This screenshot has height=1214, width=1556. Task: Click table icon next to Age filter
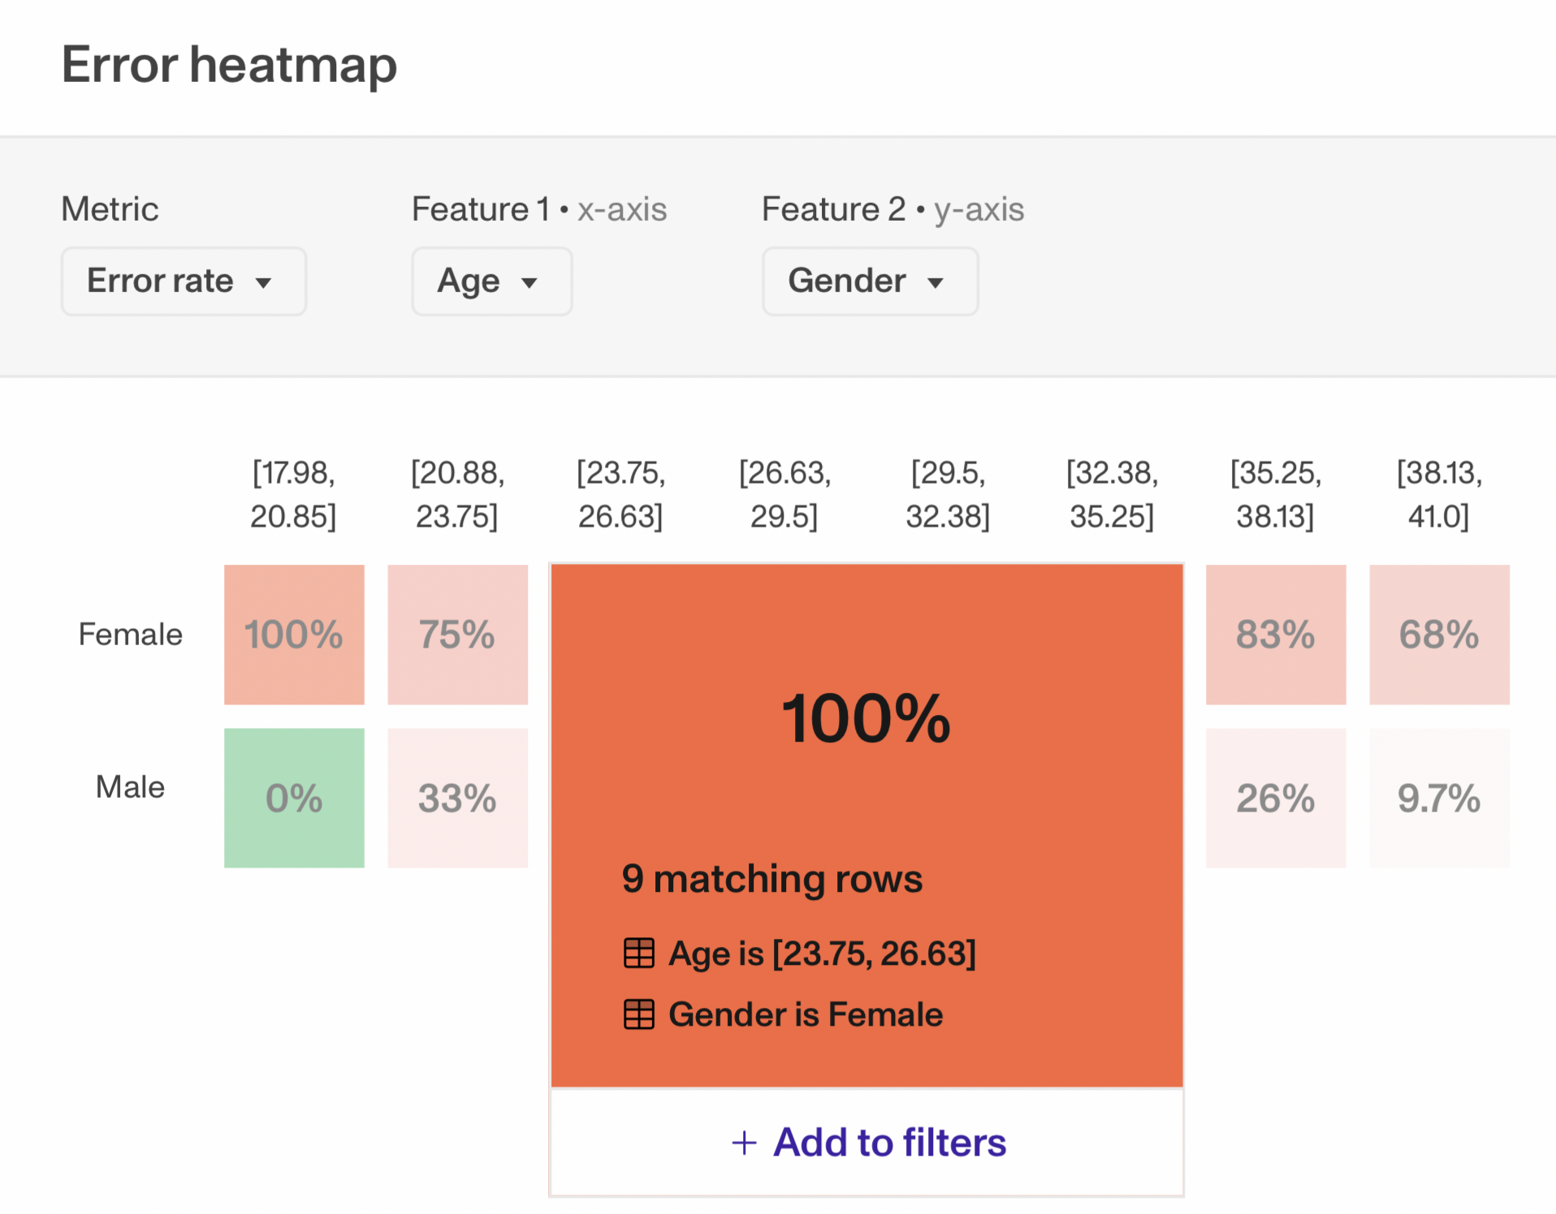[638, 953]
